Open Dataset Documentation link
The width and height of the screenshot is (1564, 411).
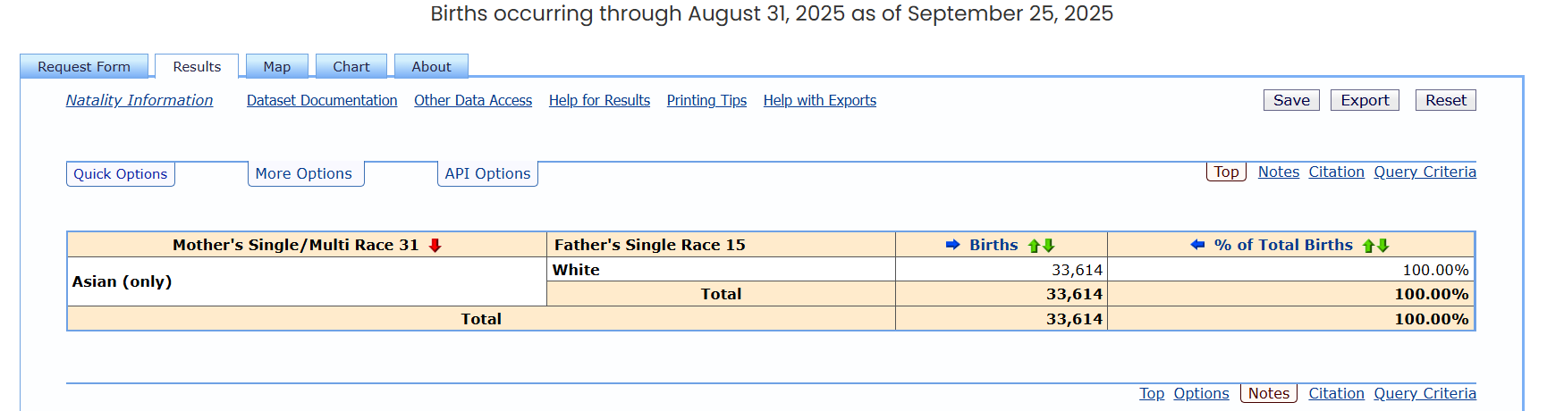click(322, 101)
